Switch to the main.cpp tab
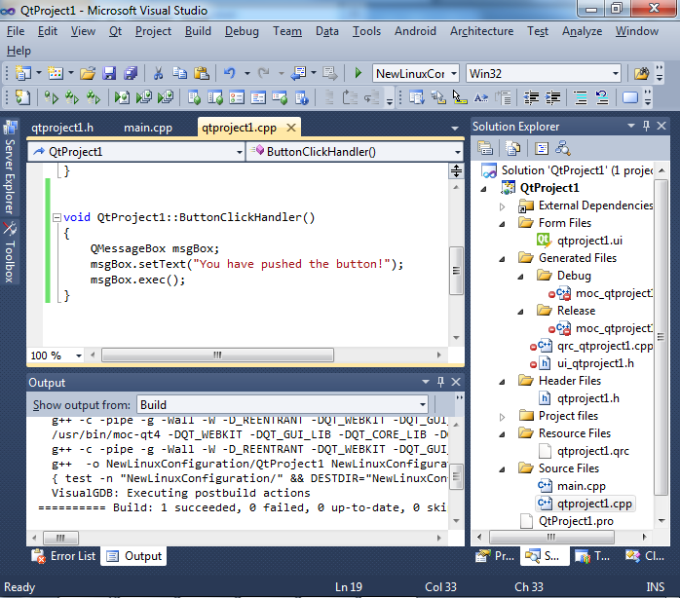This screenshot has height=598, width=680. click(148, 128)
